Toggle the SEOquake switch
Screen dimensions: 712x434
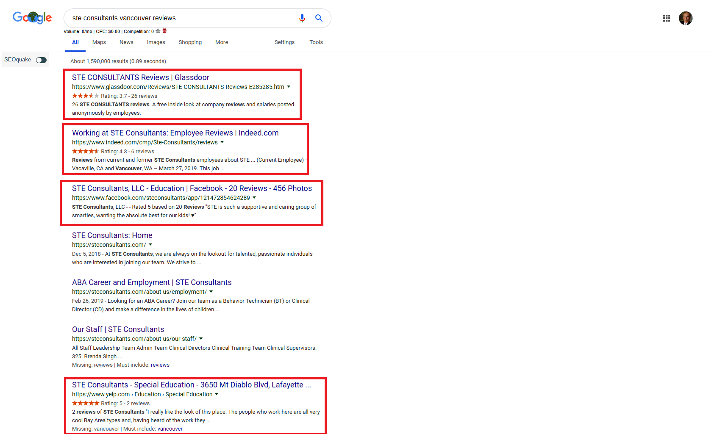pos(41,60)
